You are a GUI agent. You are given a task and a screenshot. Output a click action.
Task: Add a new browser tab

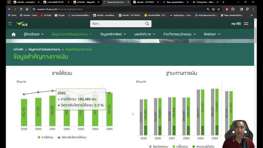[223, 2]
